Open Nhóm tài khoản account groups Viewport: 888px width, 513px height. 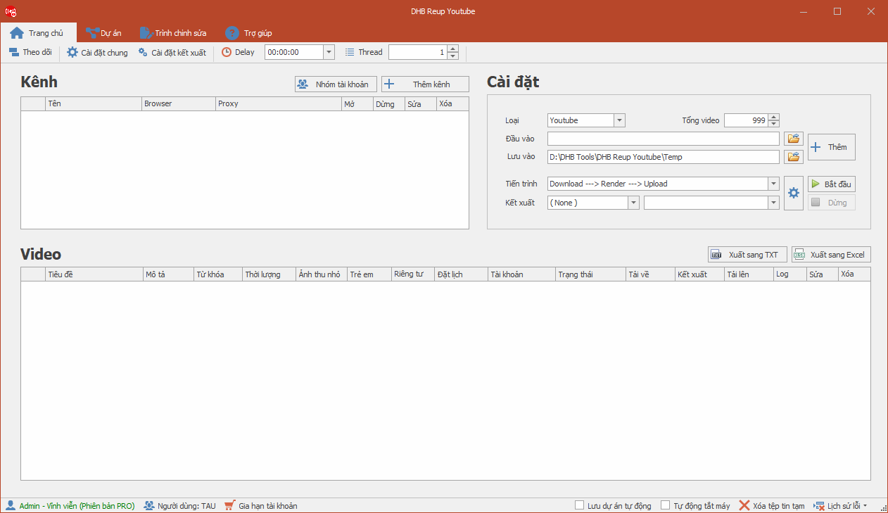tap(336, 84)
